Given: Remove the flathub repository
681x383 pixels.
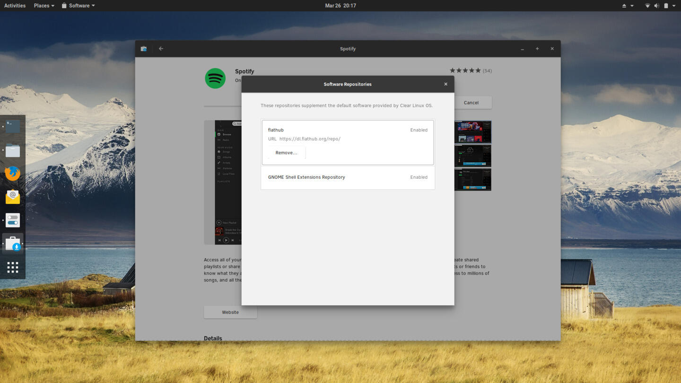Looking at the screenshot, I should click(286, 153).
